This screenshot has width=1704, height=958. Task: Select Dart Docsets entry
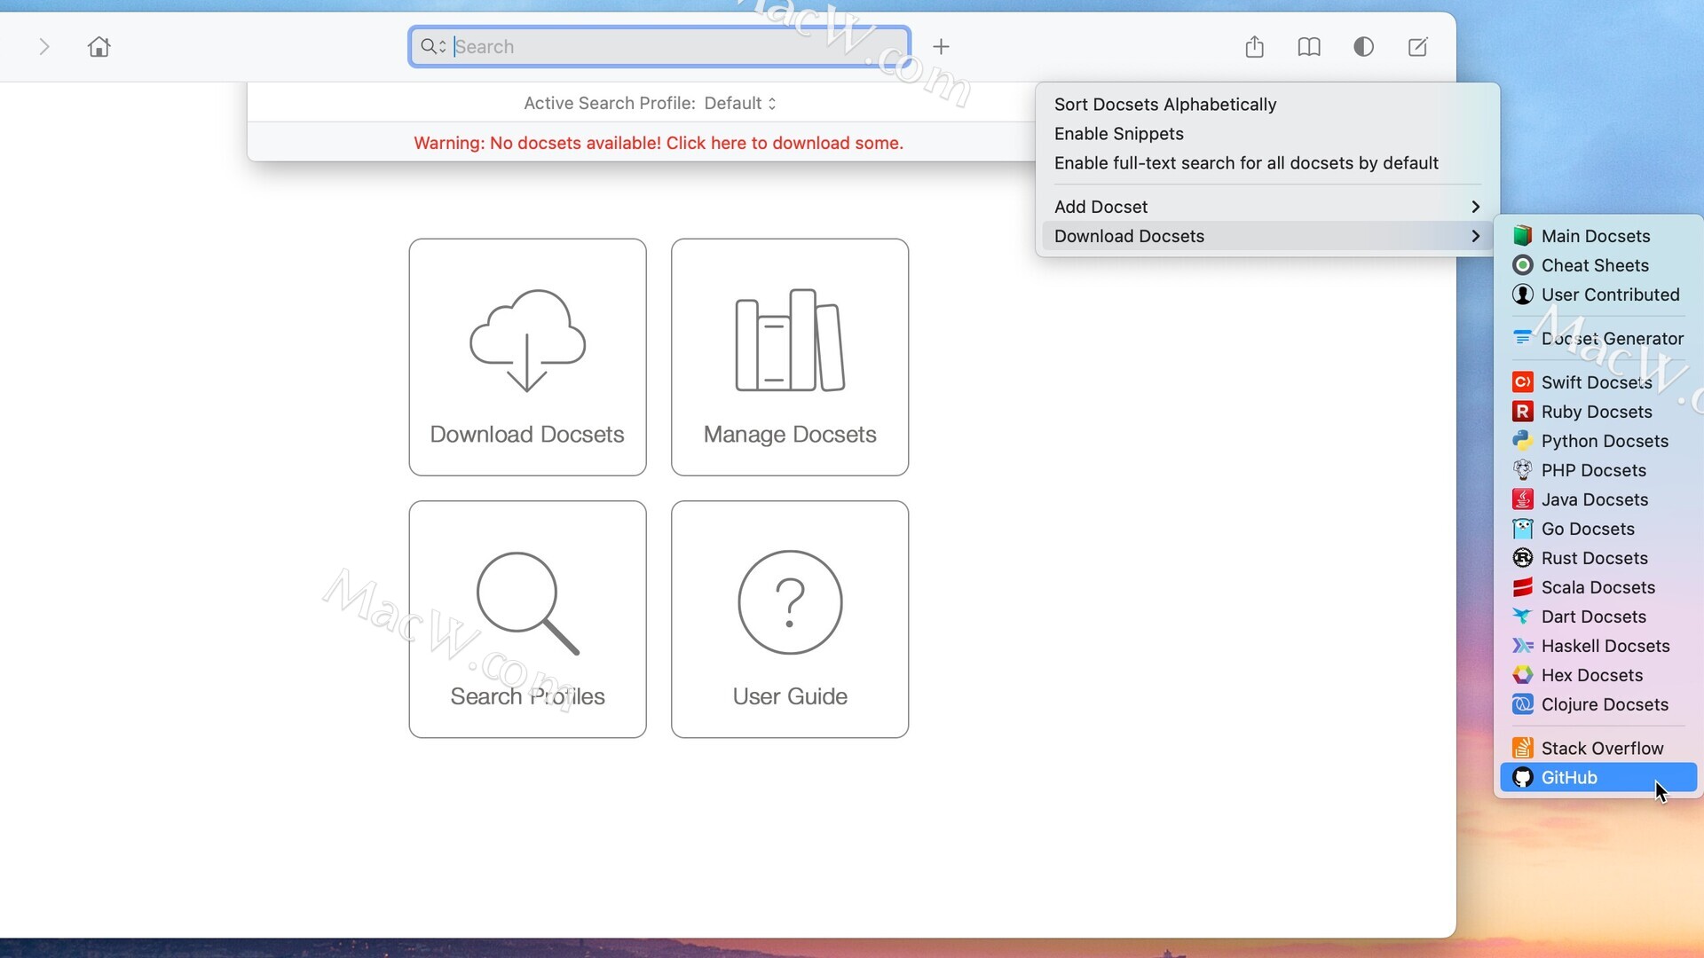(1598, 616)
